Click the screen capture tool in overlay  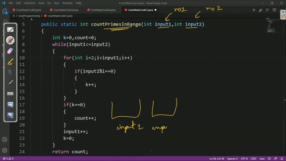pyautogui.click(x=10, y=104)
